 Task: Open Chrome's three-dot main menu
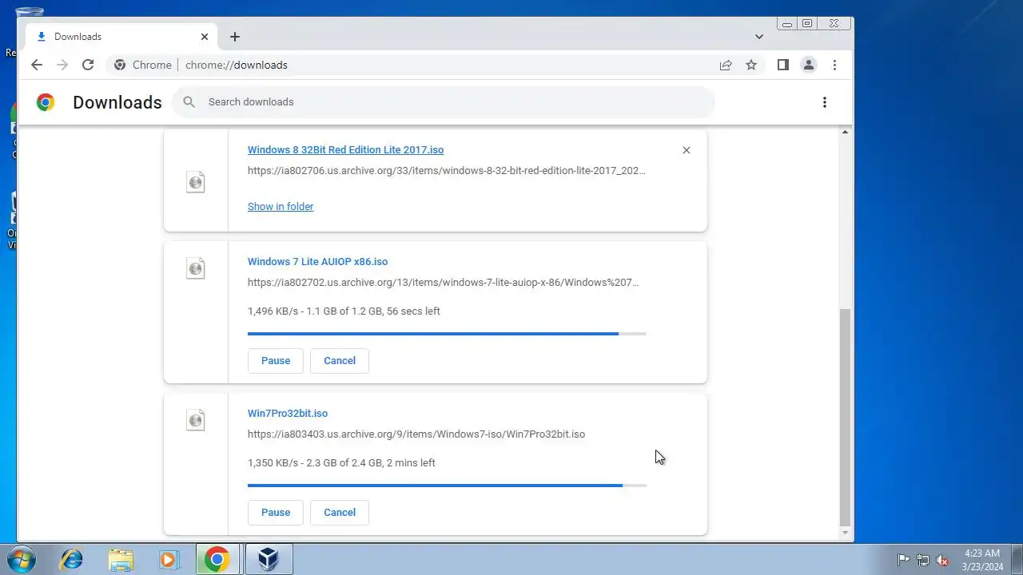834,65
